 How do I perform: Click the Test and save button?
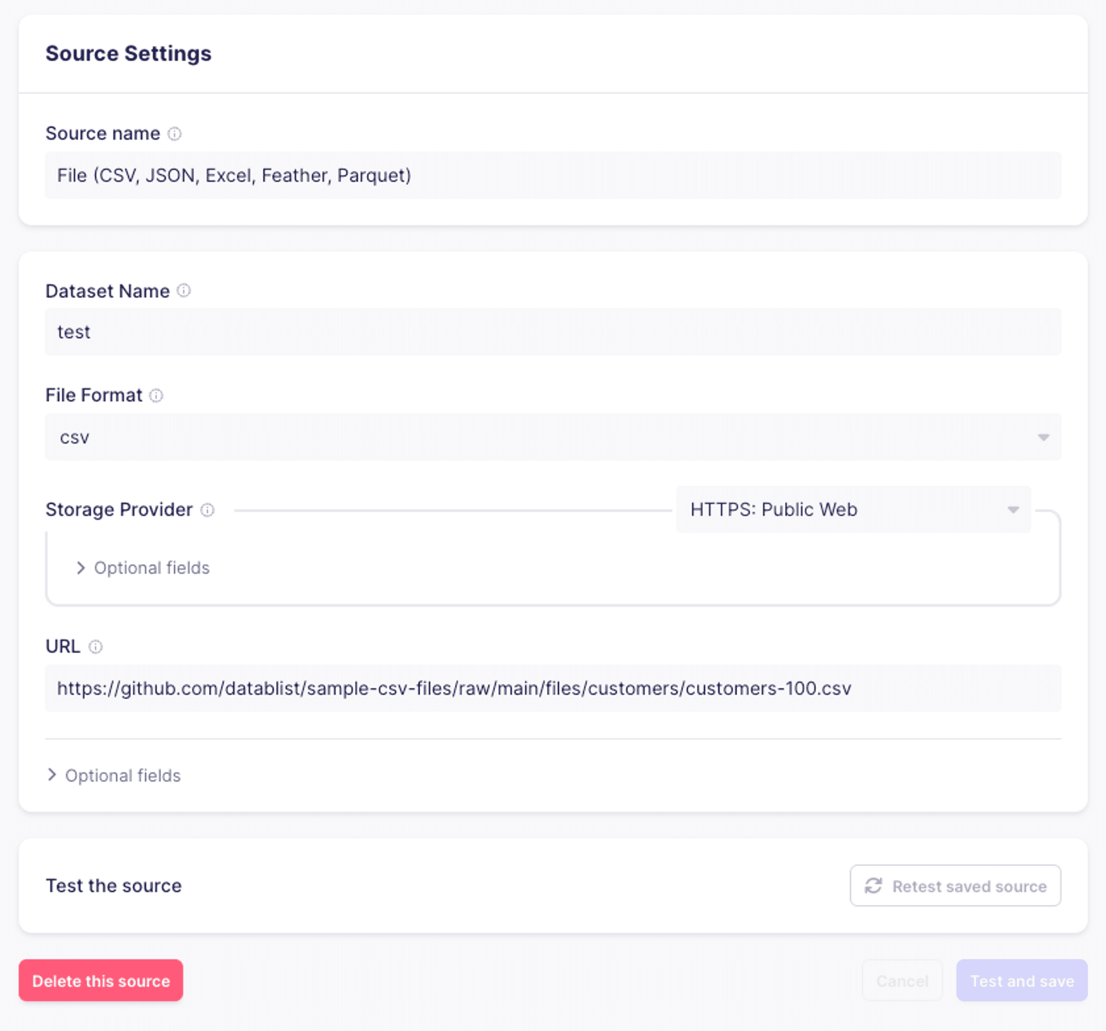coord(1021,981)
